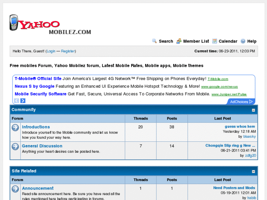This screenshot has width=267, height=200.
Task: Click the General Discussion posts count 14
Action: pos(172,146)
